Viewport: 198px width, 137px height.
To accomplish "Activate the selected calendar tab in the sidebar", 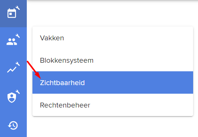I will tap(13, 13).
